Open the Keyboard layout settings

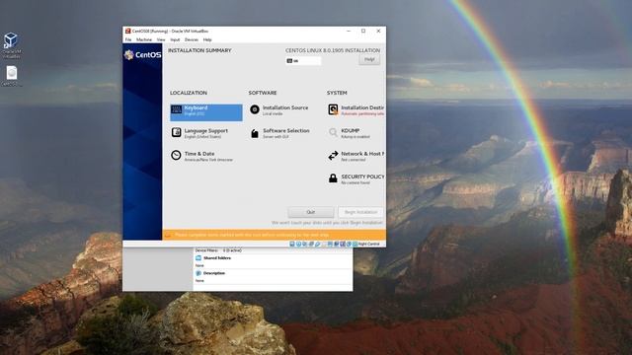point(206,112)
